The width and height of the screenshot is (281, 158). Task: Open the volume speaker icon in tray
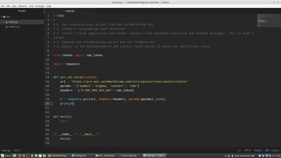coord(253,156)
